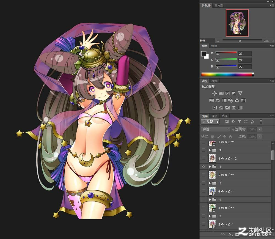Add a Threshold adjustment
275x239 pixels.
click(227, 108)
